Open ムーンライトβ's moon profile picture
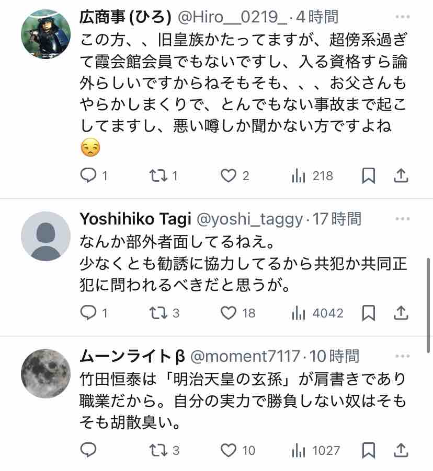The height and width of the screenshot is (471, 433). click(45, 373)
